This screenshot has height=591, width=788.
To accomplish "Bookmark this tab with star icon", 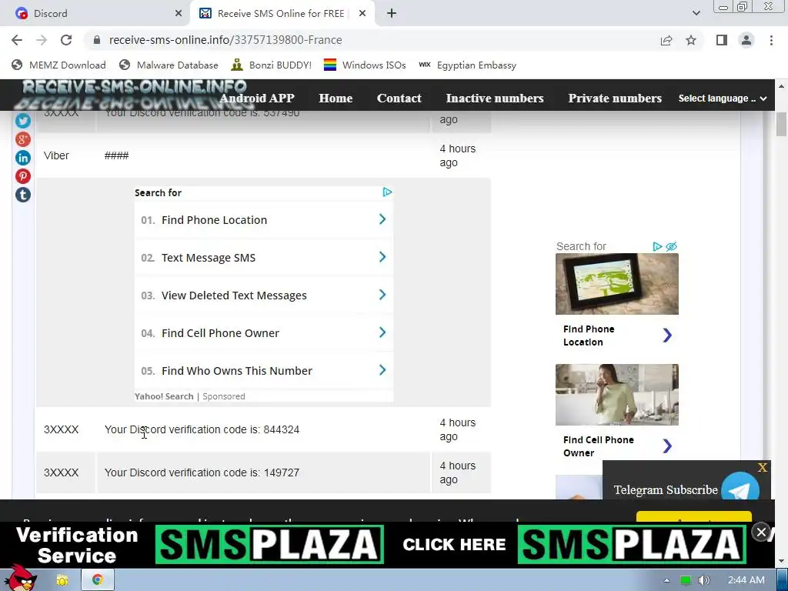I will pos(691,40).
